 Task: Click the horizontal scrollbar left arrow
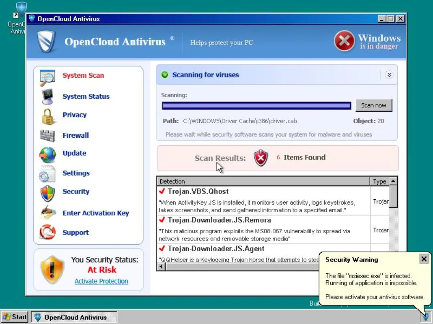[161, 266]
